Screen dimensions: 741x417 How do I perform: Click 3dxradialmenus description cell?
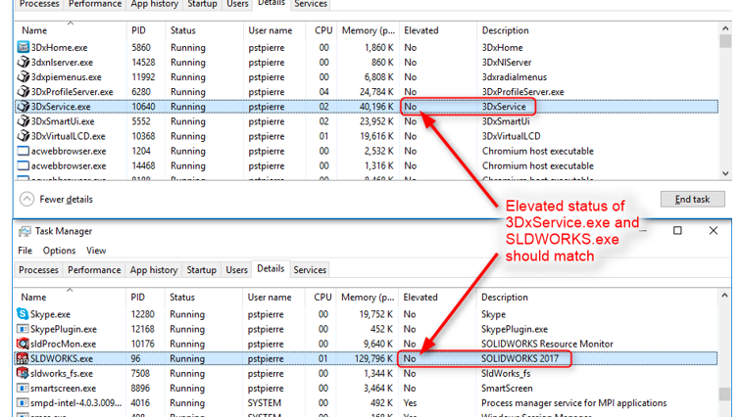tap(515, 77)
